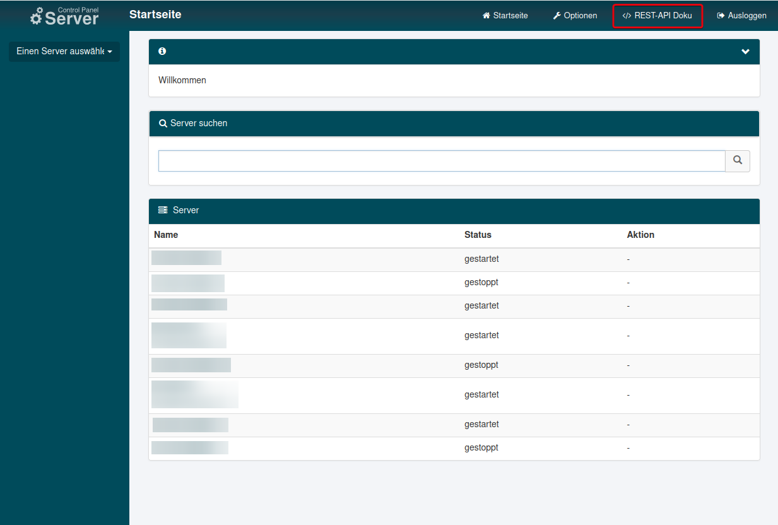
Task: Click the sign-out icon beside Ausloggen
Action: pos(721,16)
